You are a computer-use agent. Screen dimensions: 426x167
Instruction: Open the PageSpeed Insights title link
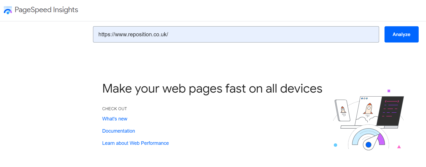tap(46, 10)
